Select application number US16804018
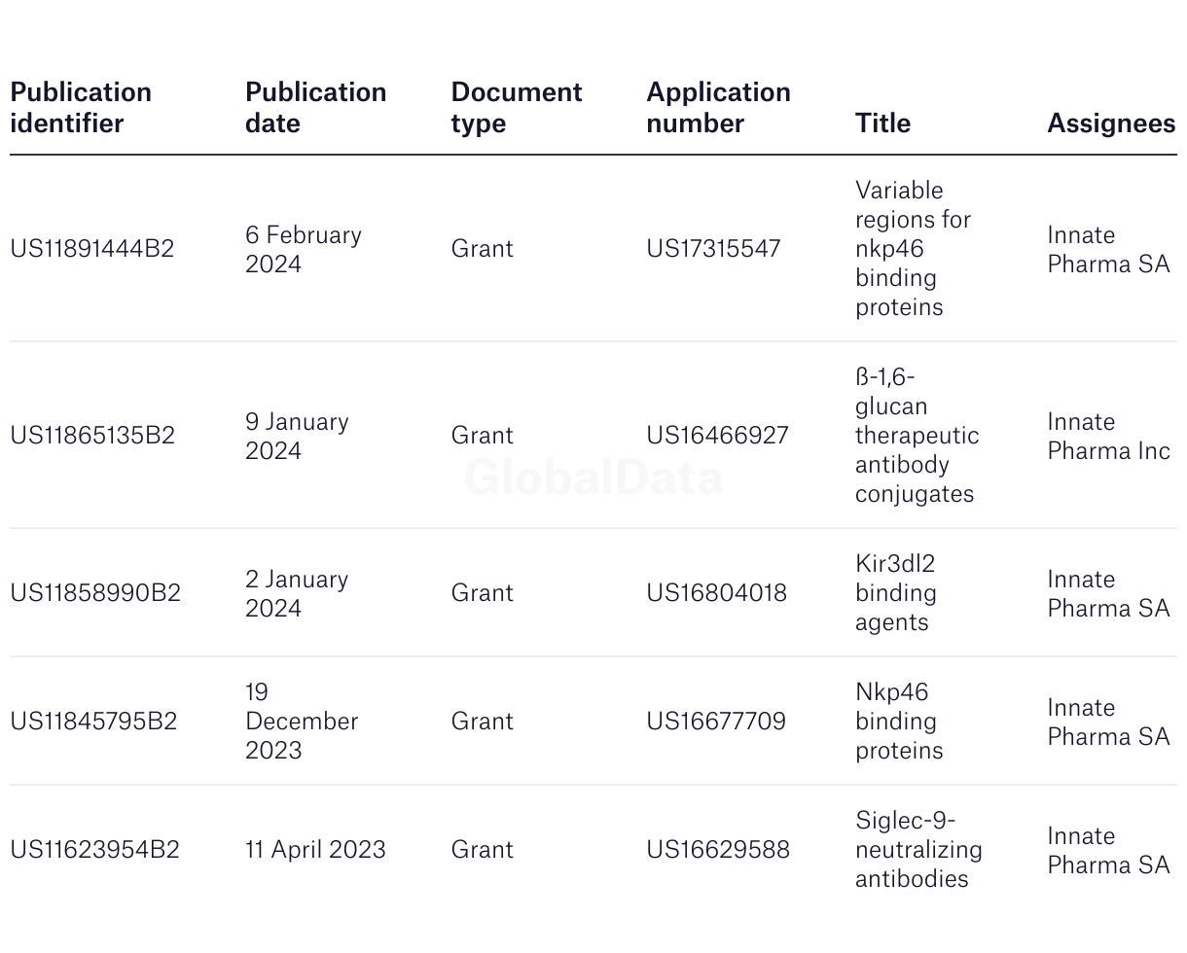Image resolution: width=1187 pixels, height=953 pixels. point(716,593)
